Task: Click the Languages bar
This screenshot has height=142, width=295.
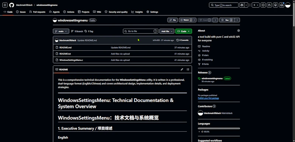Action: tap(219, 128)
